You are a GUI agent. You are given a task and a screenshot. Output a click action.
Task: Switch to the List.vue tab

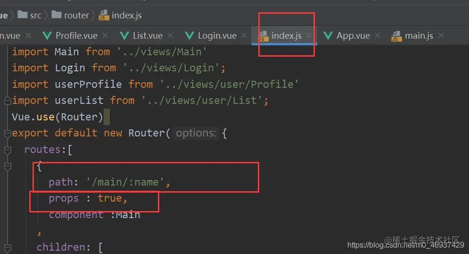(x=147, y=35)
